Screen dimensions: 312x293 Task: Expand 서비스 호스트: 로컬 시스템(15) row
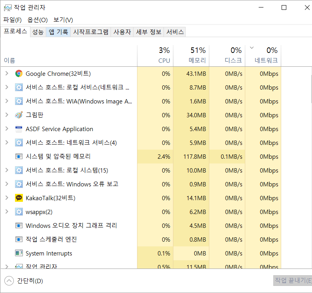point(7,170)
